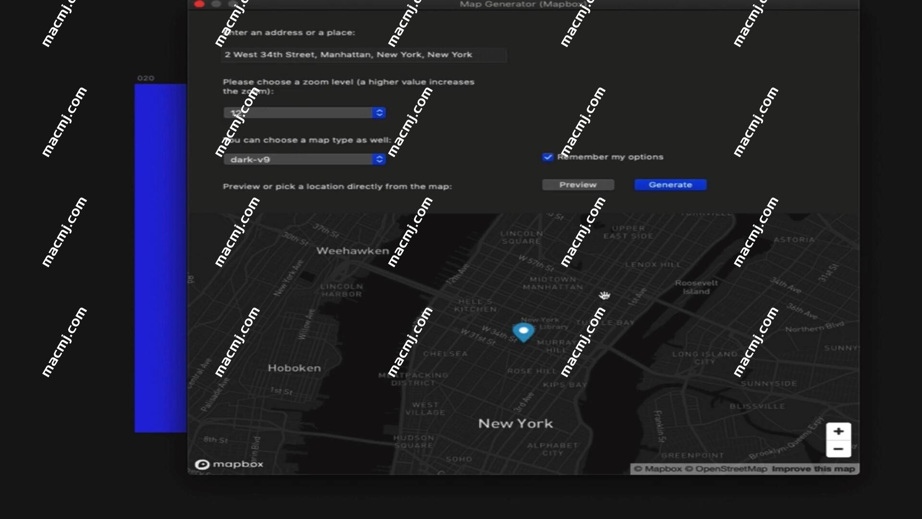Click the New York map label
The height and width of the screenshot is (519, 922).
point(516,424)
